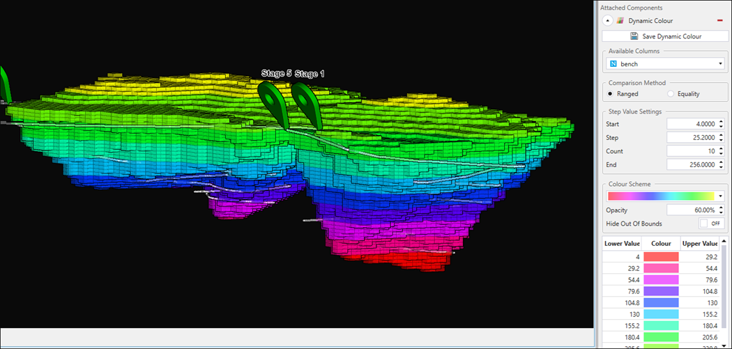Image resolution: width=732 pixels, height=349 pixels.
Task: Select the Ranged comparison method
Action: 610,94
